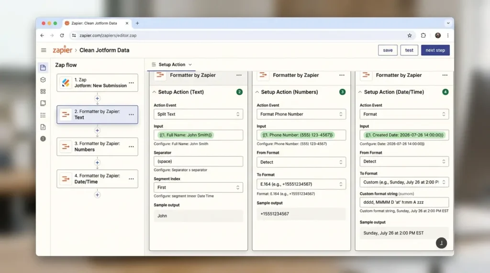Open a new browser tab
Screen dimensions: 490x273
pos(137,23)
